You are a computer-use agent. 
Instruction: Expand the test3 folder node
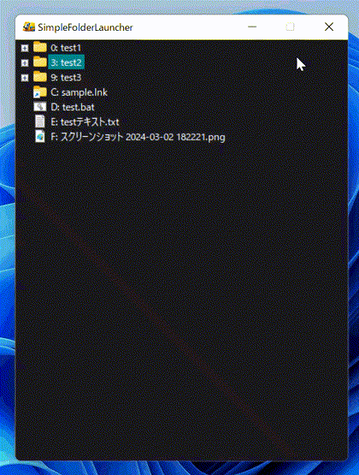25,78
